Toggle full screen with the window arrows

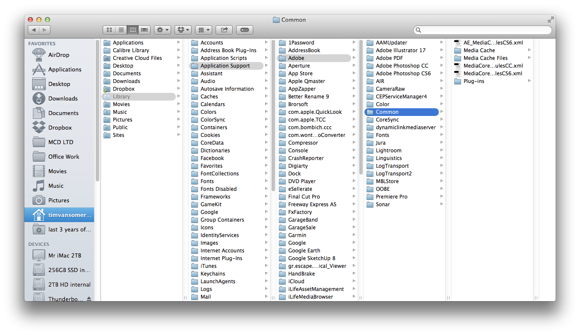(550, 20)
